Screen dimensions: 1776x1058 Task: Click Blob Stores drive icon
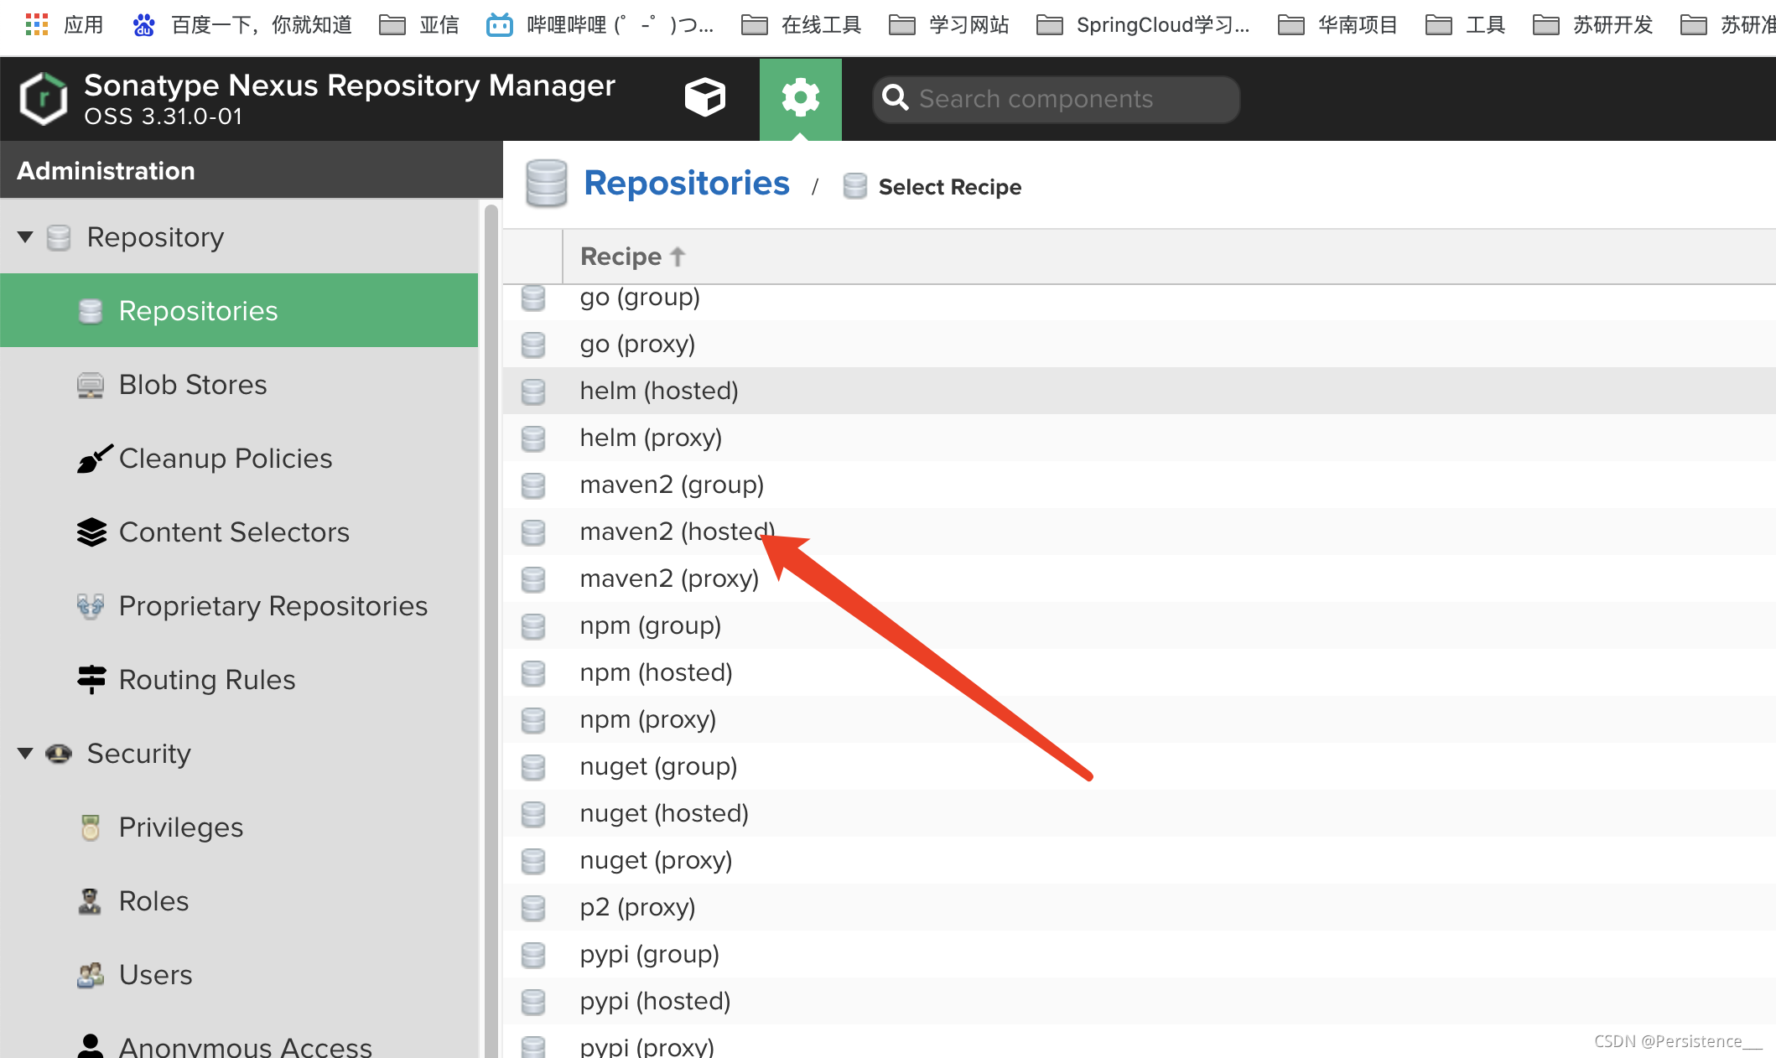click(91, 385)
